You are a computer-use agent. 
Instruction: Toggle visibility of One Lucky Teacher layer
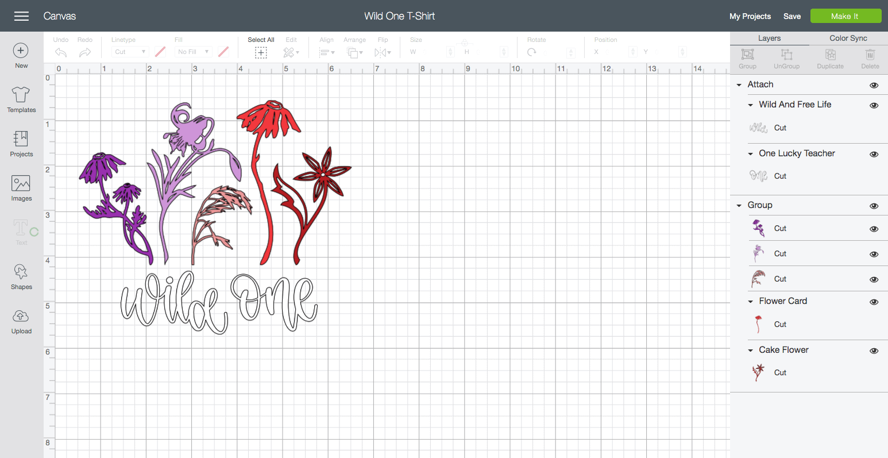(874, 154)
